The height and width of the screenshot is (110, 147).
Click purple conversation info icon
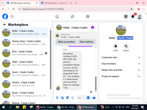click(93, 27)
